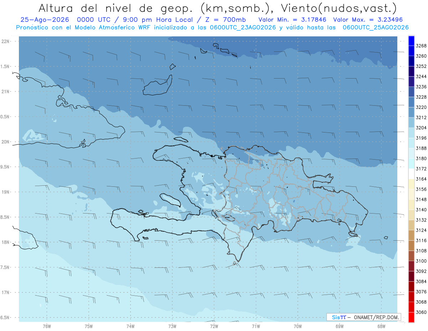Click the colorbar label 3124
Viewport: 428px width, 331px height.
coord(421,230)
